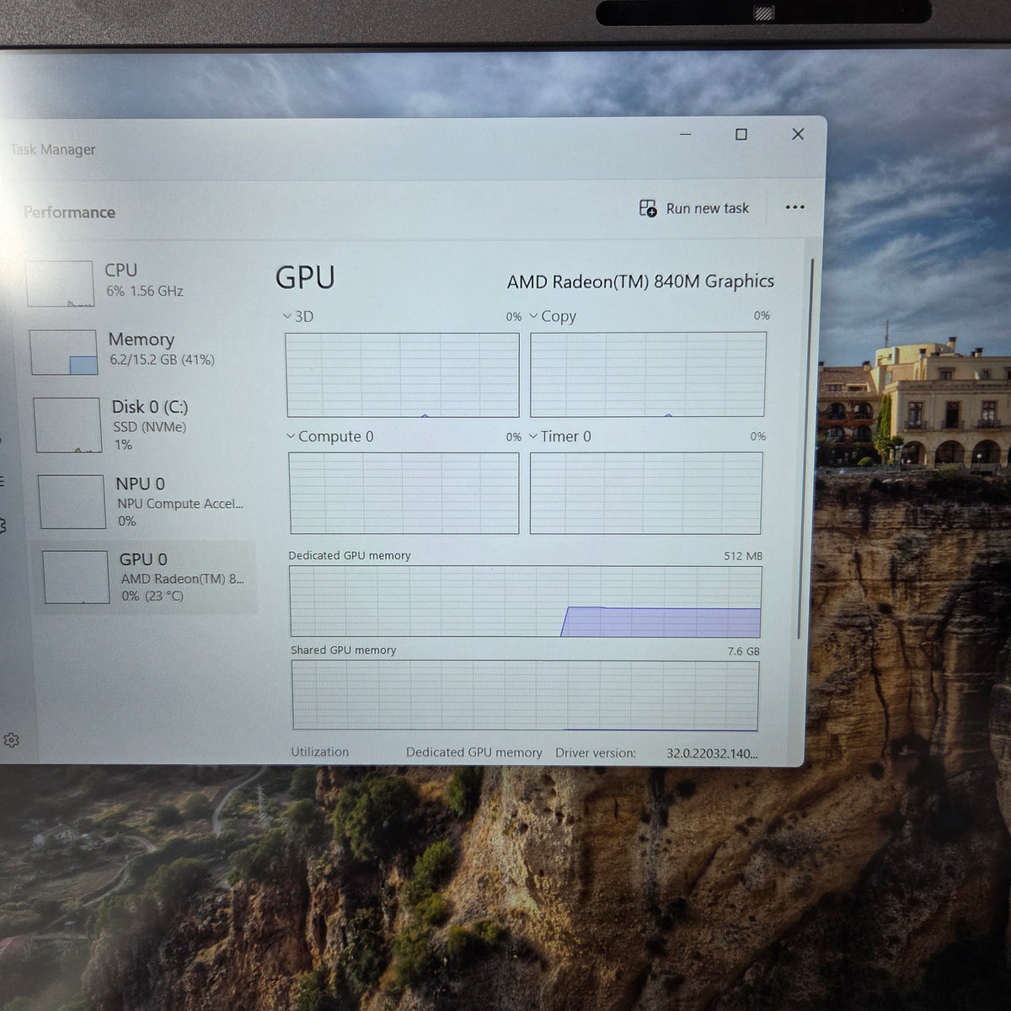Open the Copy engine dropdown
Screen dimensions: 1011x1011
click(x=553, y=317)
